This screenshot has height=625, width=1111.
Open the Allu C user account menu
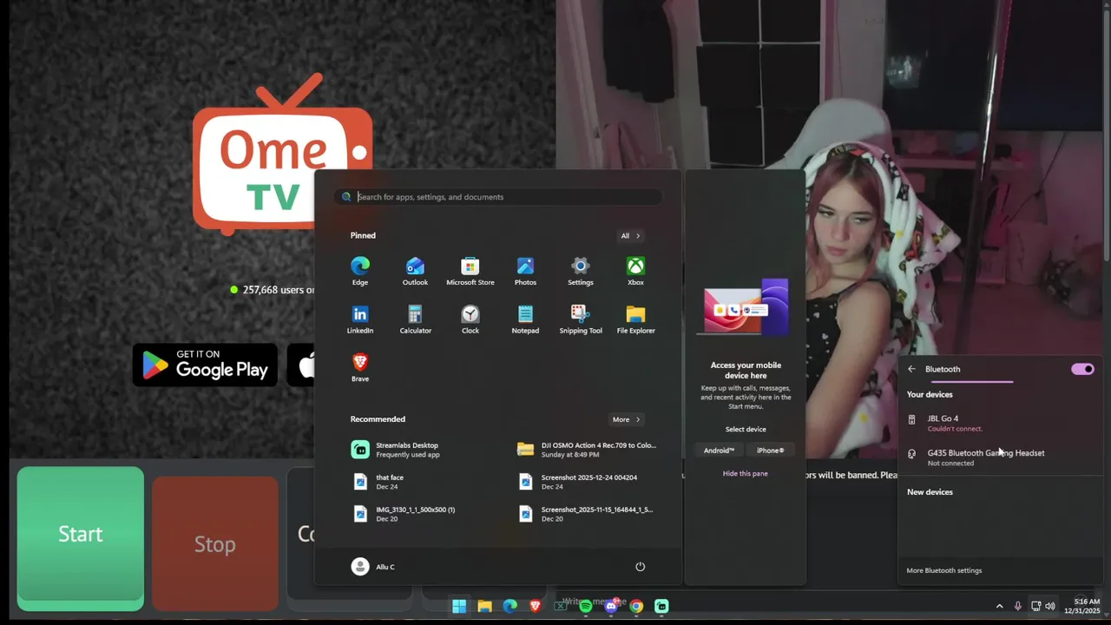click(x=373, y=567)
